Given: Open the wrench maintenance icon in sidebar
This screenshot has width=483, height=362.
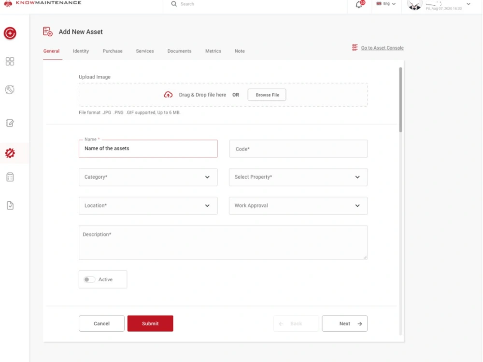Looking at the screenshot, I should point(10,90).
